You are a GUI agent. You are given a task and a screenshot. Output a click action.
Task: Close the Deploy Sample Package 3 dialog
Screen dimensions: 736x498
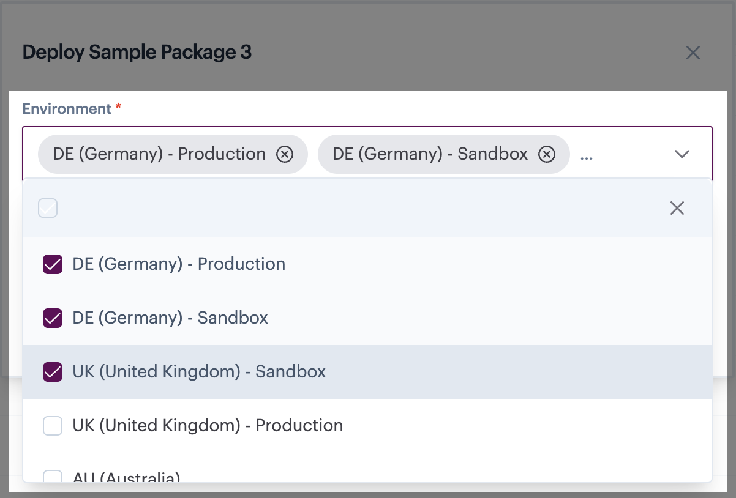693,53
